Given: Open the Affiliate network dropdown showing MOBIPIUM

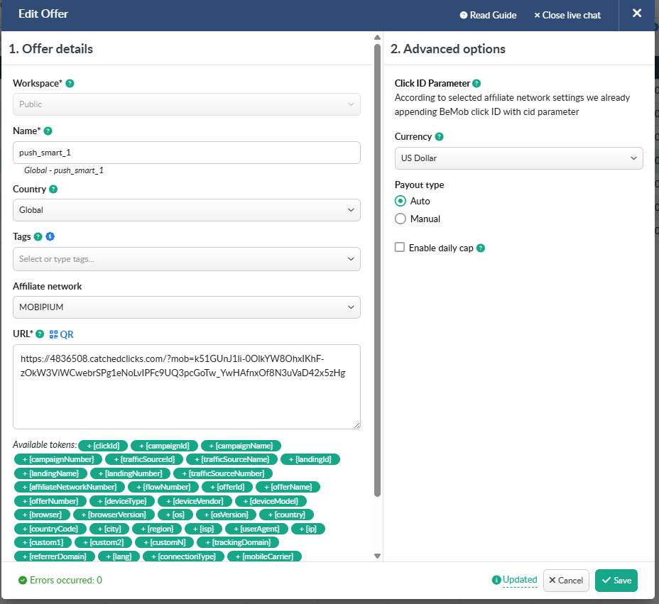Looking at the screenshot, I should click(x=186, y=307).
